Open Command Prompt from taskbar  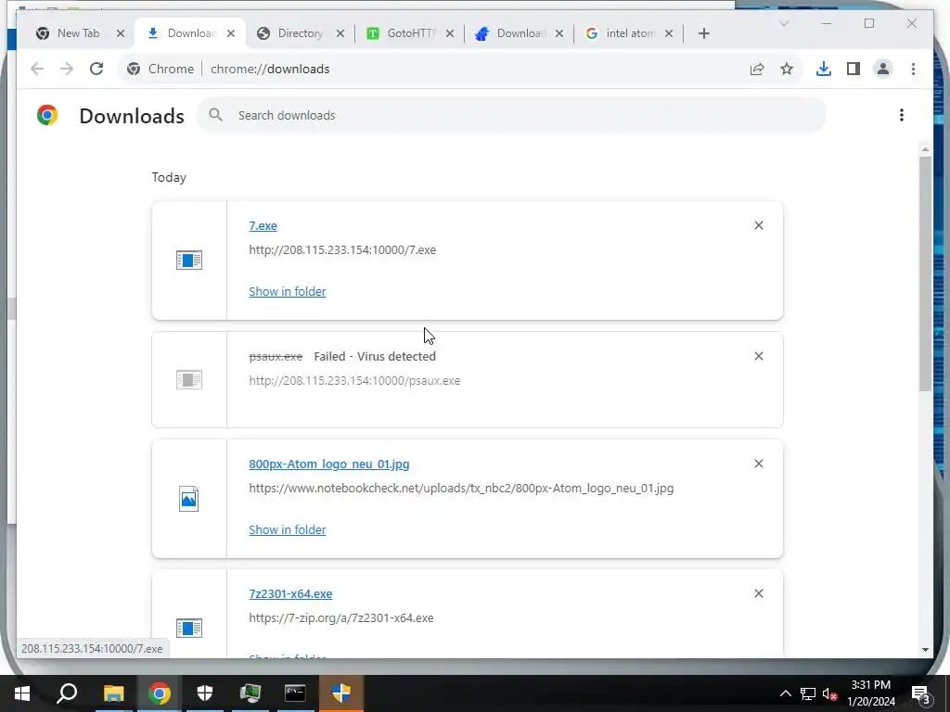tap(295, 693)
